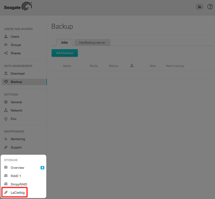Click the USERS AND SHARES section label
Screen dimensions: 215x199
(18, 29)
